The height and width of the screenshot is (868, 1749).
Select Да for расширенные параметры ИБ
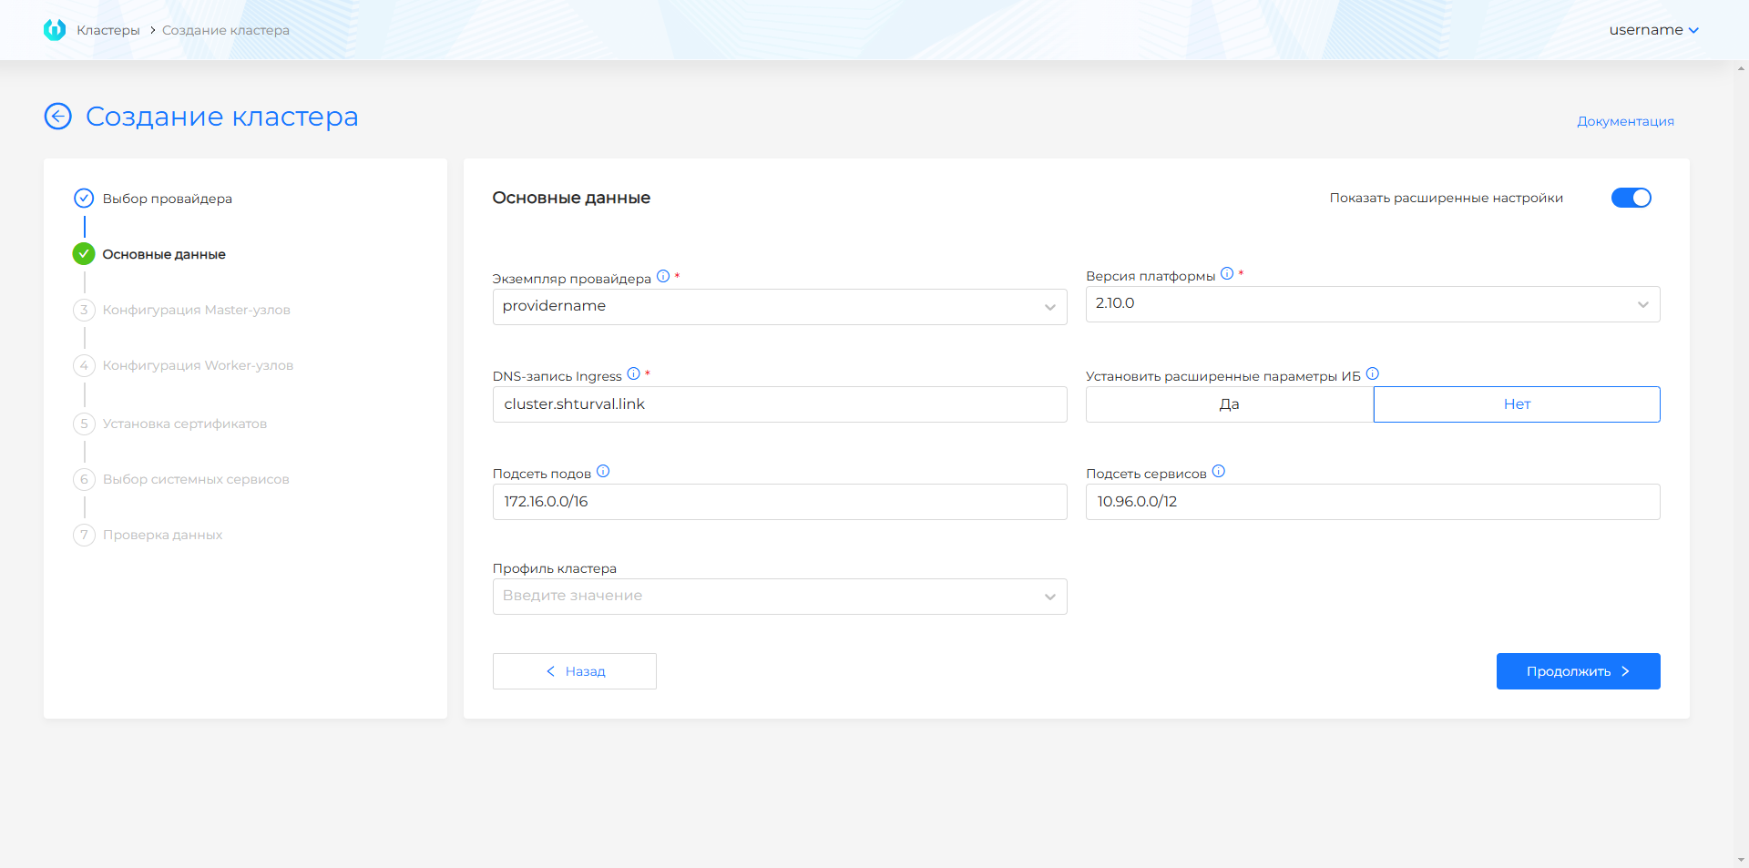[x=1228, y=403]
